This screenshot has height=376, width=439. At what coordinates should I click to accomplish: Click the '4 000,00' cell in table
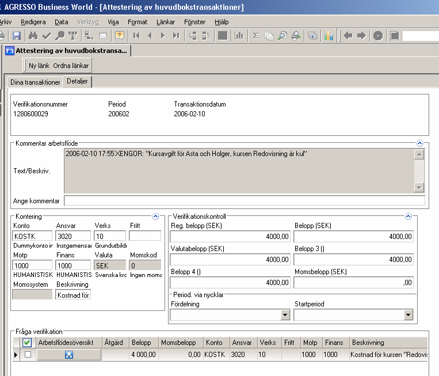[144, 355]
